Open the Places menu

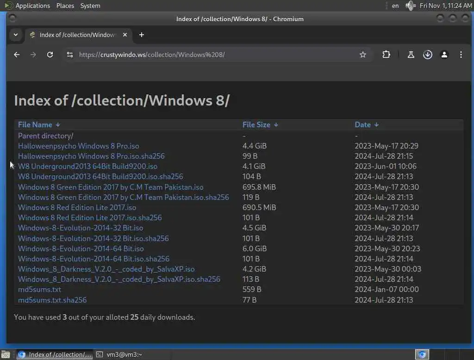(x=65, y=6)
